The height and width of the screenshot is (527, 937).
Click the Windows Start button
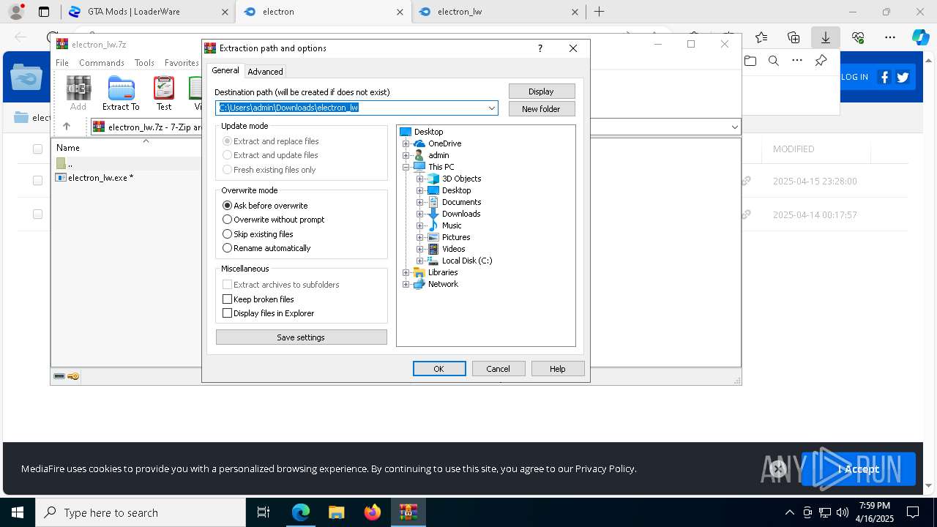click(x=18, y=512)
